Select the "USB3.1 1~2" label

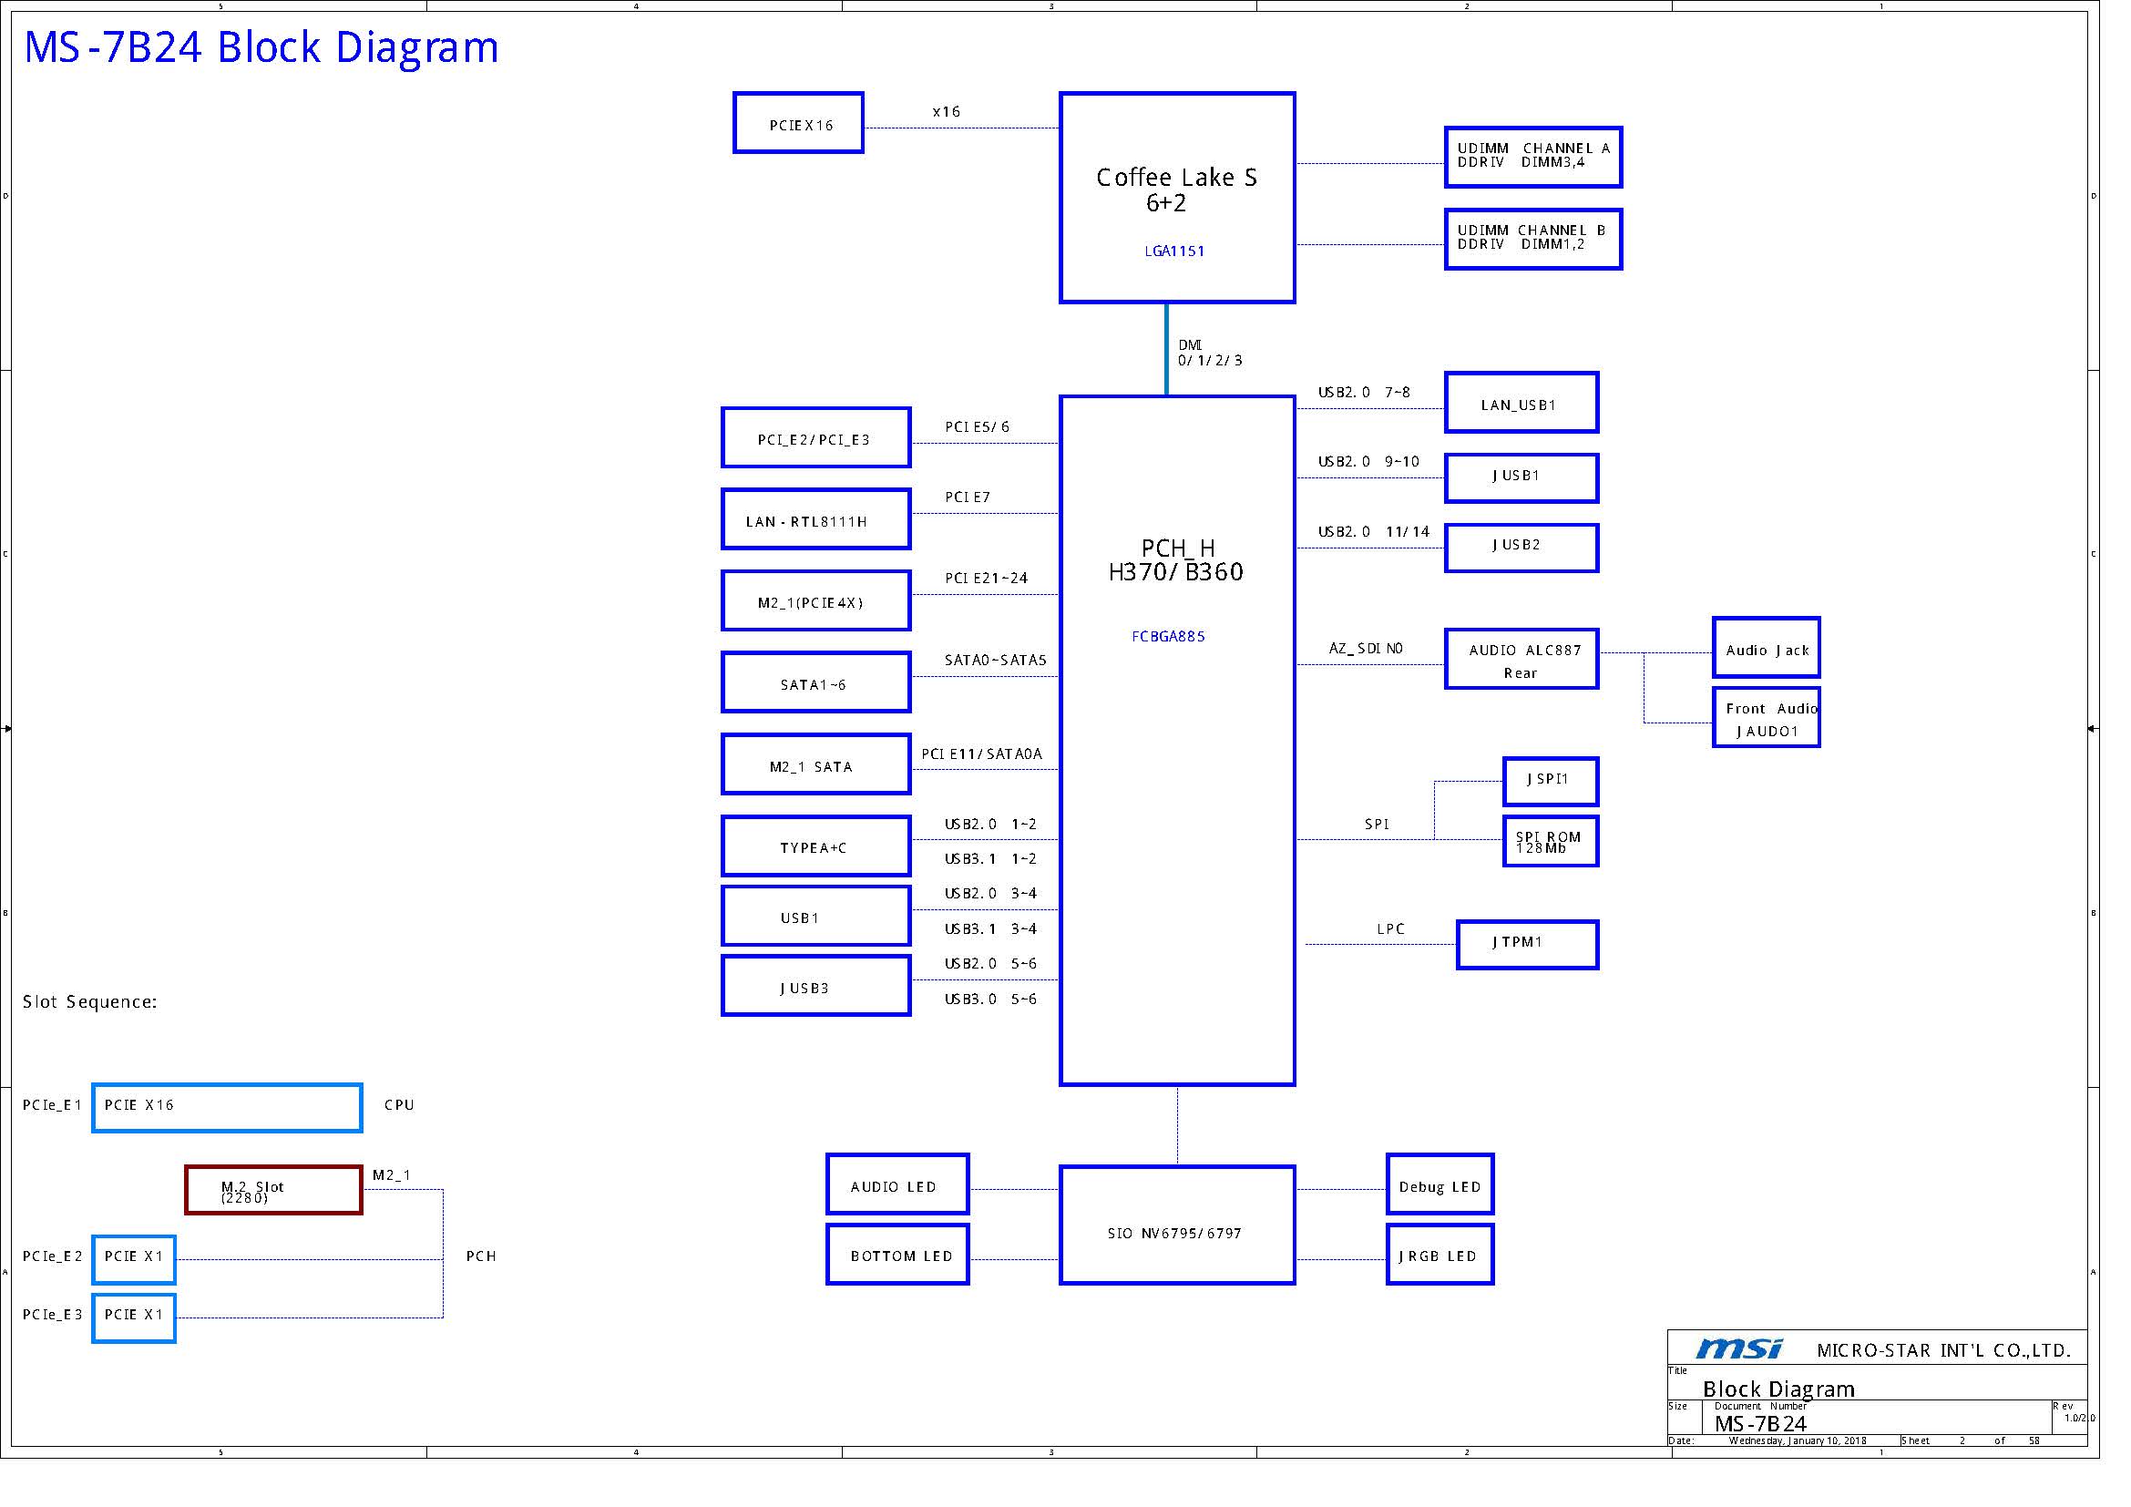point(990,859)
